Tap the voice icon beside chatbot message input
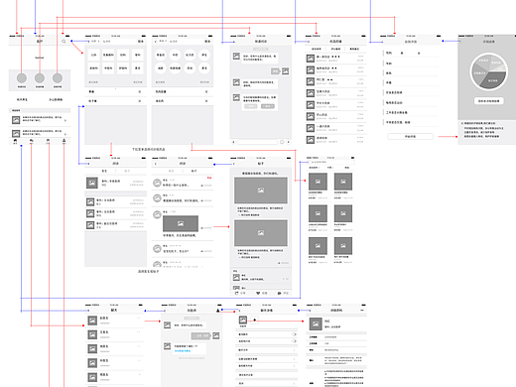The height and width of the screenshot is (387, 516). point(233,142)
